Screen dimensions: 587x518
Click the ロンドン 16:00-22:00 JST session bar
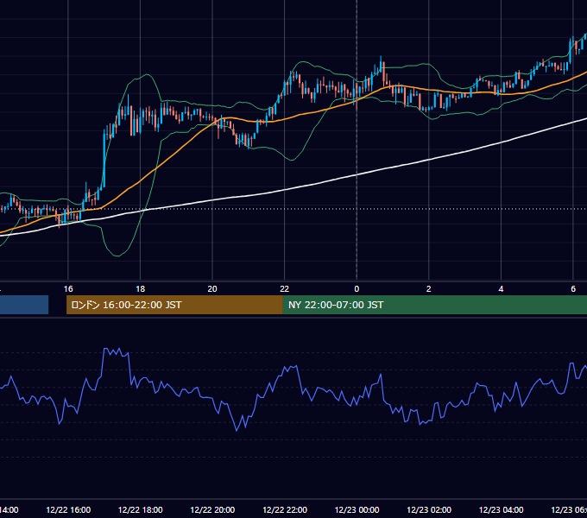coord(174,305)
